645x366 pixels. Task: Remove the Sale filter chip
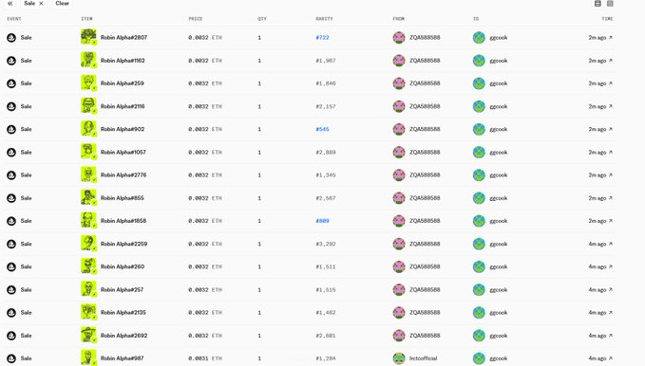[41, 3]
